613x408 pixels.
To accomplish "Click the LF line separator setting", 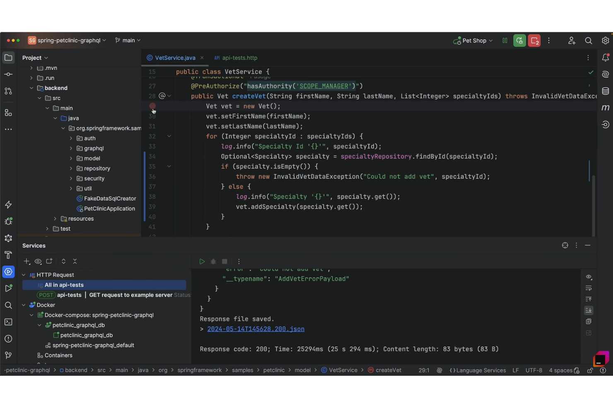I will pos(515,370).
